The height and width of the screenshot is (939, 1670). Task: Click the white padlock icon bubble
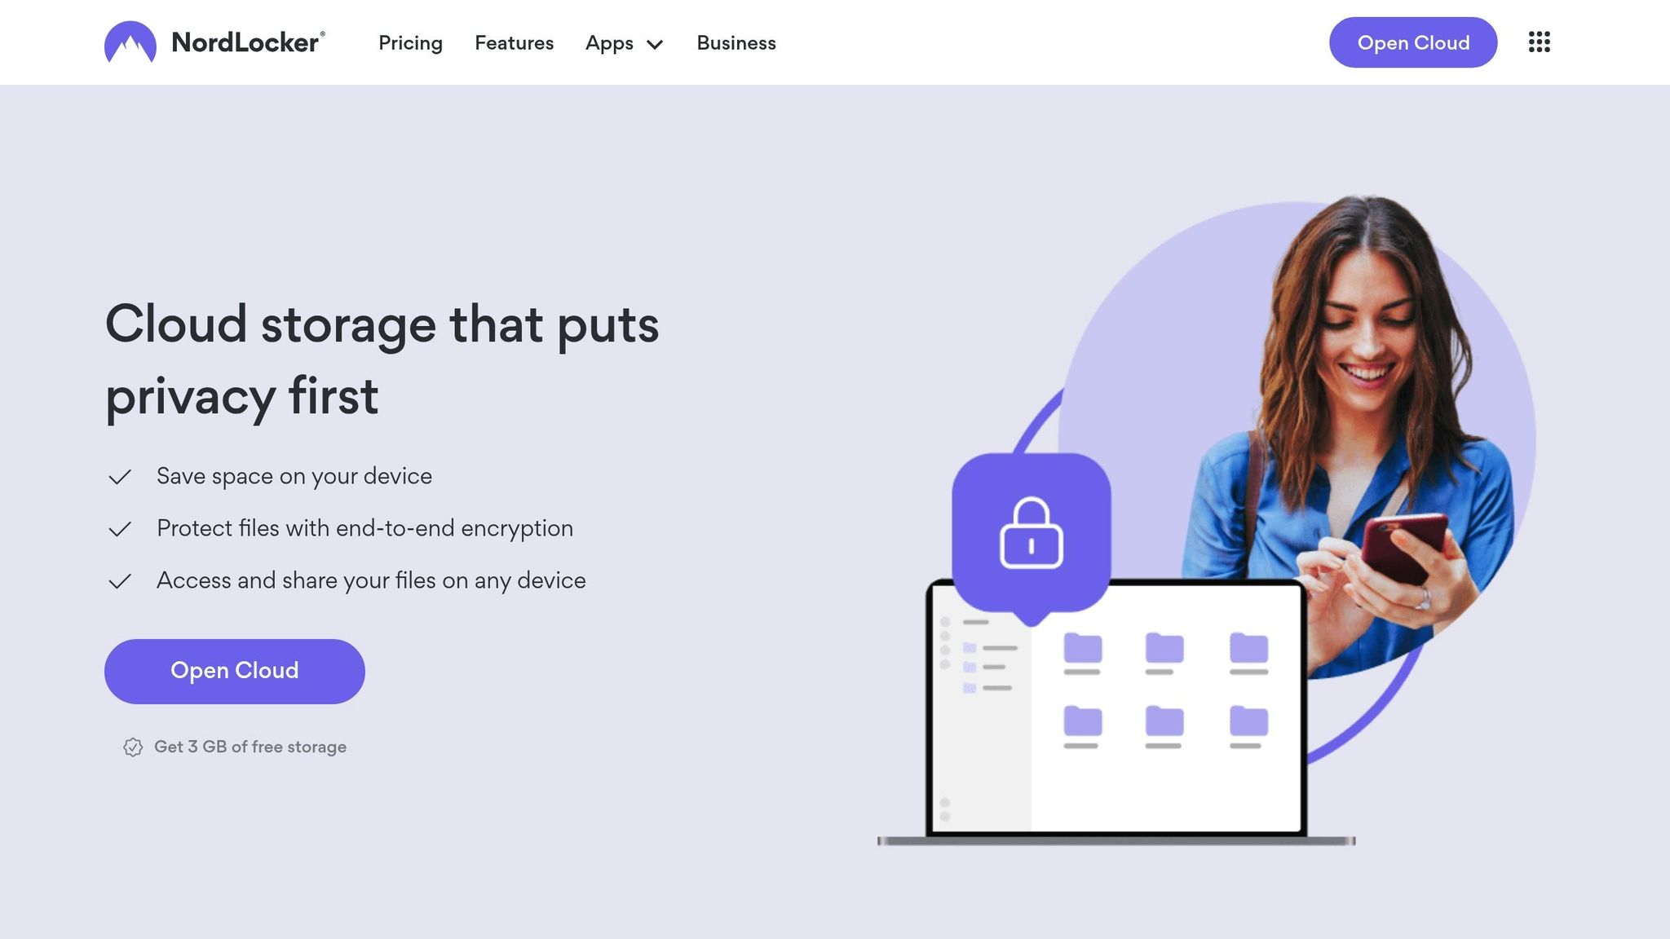click(1031, 534)
